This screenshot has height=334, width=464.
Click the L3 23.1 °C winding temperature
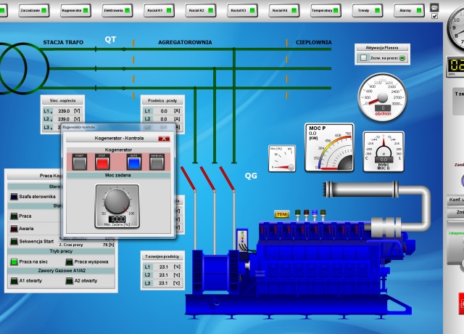tap(162, 283)
